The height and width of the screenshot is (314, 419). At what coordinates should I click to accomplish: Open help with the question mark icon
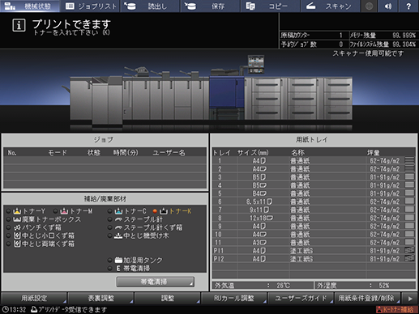(x=408, y=6)
